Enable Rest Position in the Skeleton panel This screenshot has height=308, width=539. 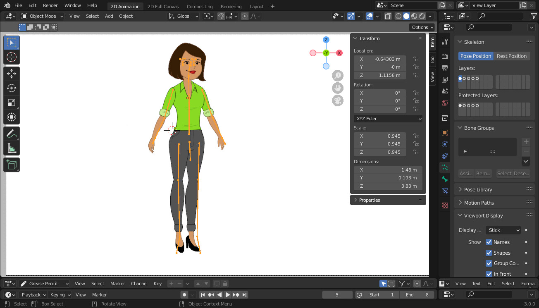(x=512, y=56)
